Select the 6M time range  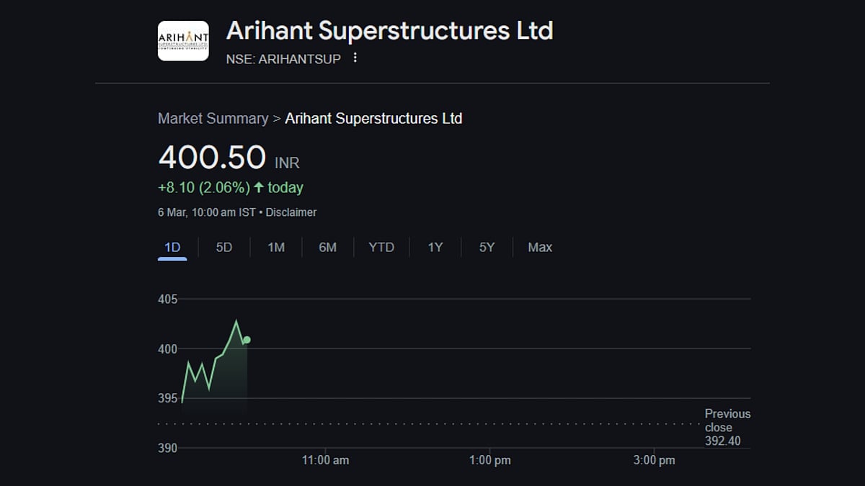pyautogui.click(x=328, y=247)
